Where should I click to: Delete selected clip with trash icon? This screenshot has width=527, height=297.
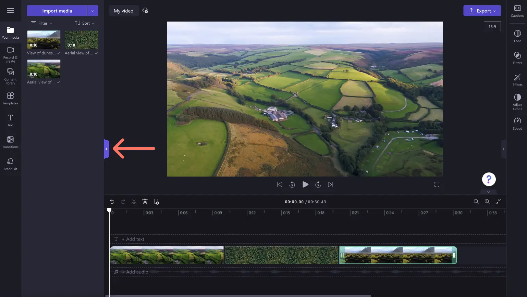145,202
